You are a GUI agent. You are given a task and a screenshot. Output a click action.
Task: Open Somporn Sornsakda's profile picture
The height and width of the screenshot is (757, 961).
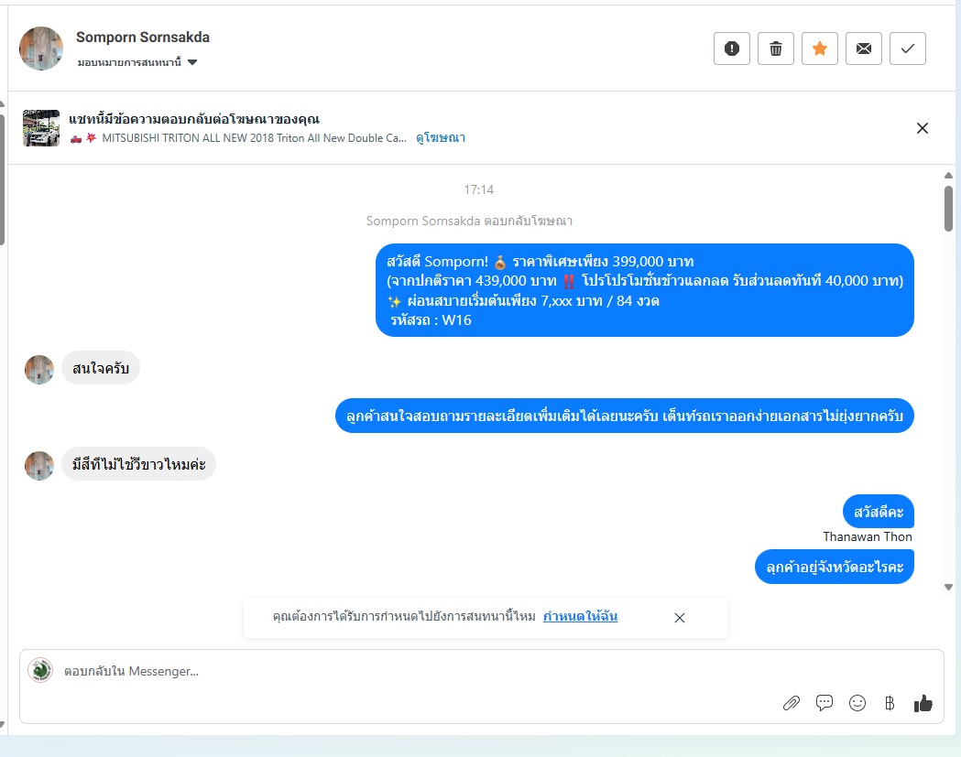[41, 49]
